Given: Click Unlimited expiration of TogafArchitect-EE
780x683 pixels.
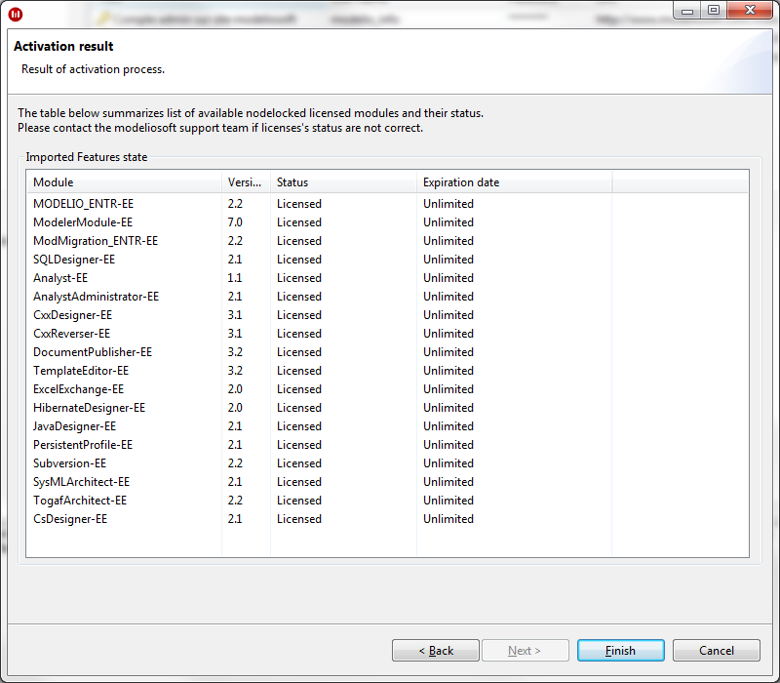Looking at the screenshot, I should coord(448,500).
